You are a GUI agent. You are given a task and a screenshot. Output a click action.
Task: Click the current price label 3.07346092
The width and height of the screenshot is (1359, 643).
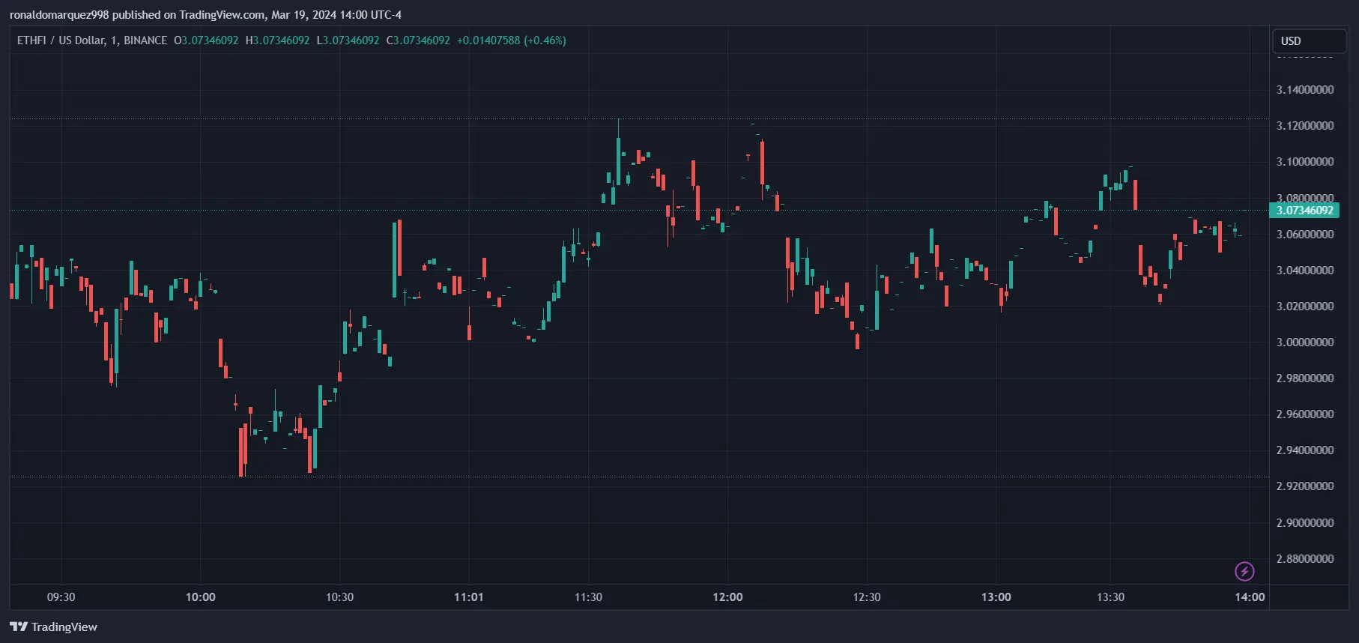1304,211
